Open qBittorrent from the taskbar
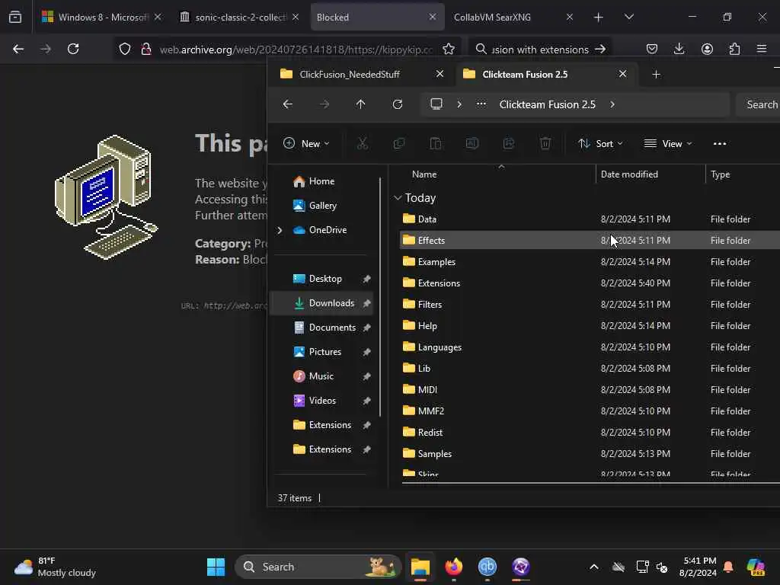Image resolution: width=780 pixels, height=585 pixels. click(x=487, y=567)
